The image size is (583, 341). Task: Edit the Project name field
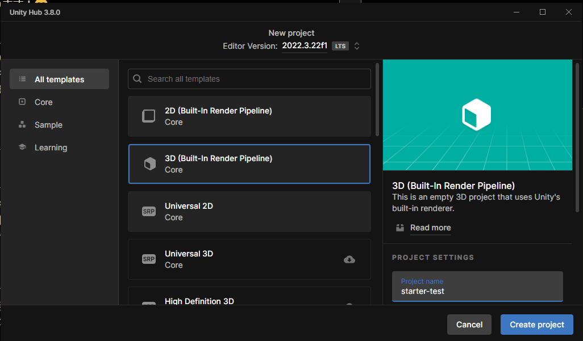pyautogui.click(x=477, y=291)
